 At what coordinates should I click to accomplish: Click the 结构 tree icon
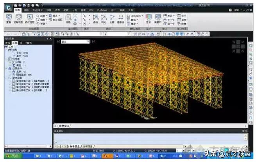[x=10, y=50]
